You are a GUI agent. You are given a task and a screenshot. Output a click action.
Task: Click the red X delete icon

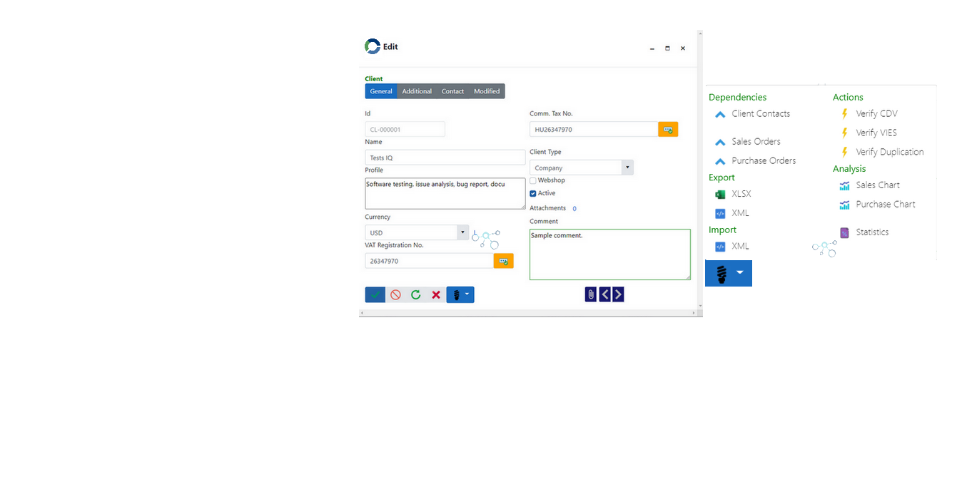[436, 294]
